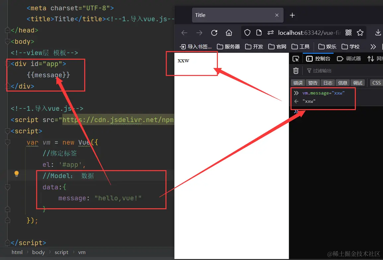This screenshot has height=260, width=383.
Task: Go back in the Firefox browser
Action: coord(184,32)
